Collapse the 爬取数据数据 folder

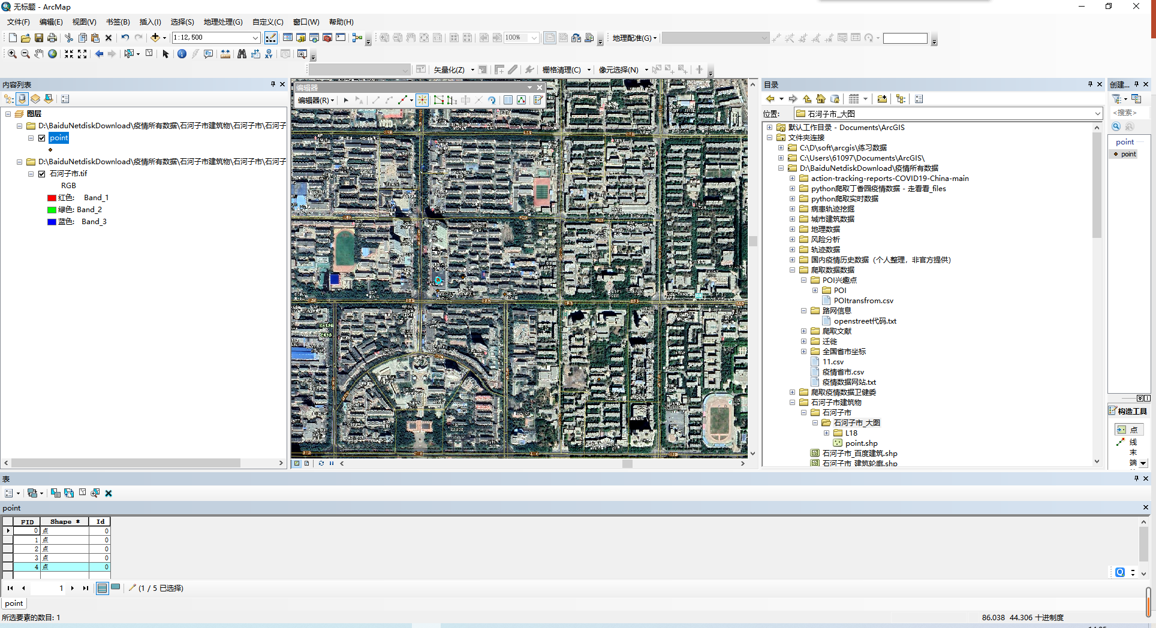click(x=792, y=270)
